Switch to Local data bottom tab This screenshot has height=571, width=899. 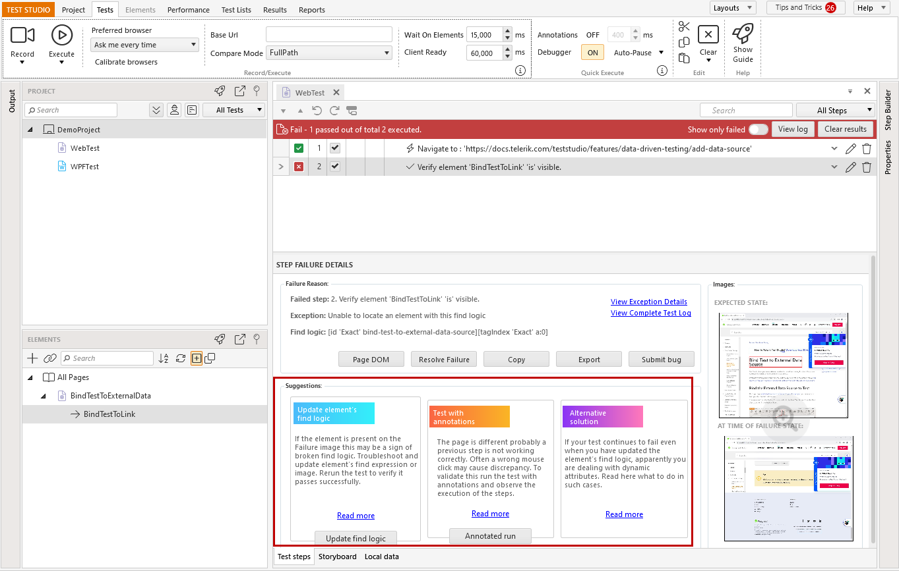381,557
